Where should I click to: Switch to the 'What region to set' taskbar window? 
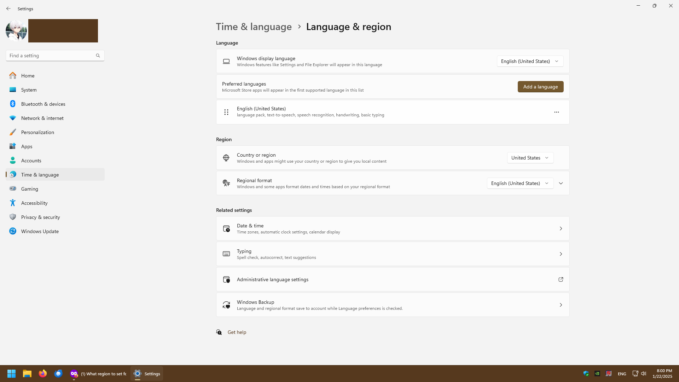pyautogui.click(x=98, y=374)
